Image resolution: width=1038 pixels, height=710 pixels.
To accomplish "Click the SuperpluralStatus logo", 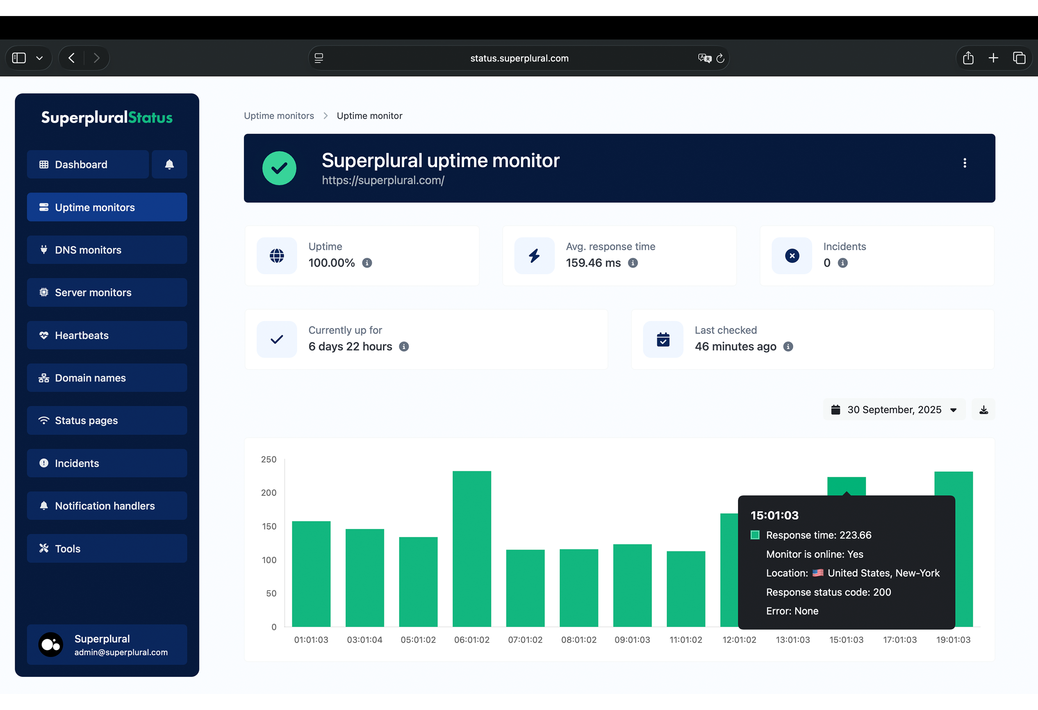I will [x=107, y=117].
